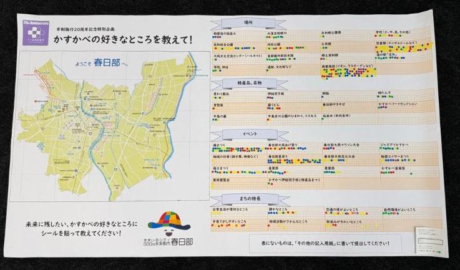Image resolution: width=460 pixels, height=270 pixels.
Task: Click '市制施行20周年記念特別企画' subtitle
Action: pyautogui.click(x=86, y=29)
